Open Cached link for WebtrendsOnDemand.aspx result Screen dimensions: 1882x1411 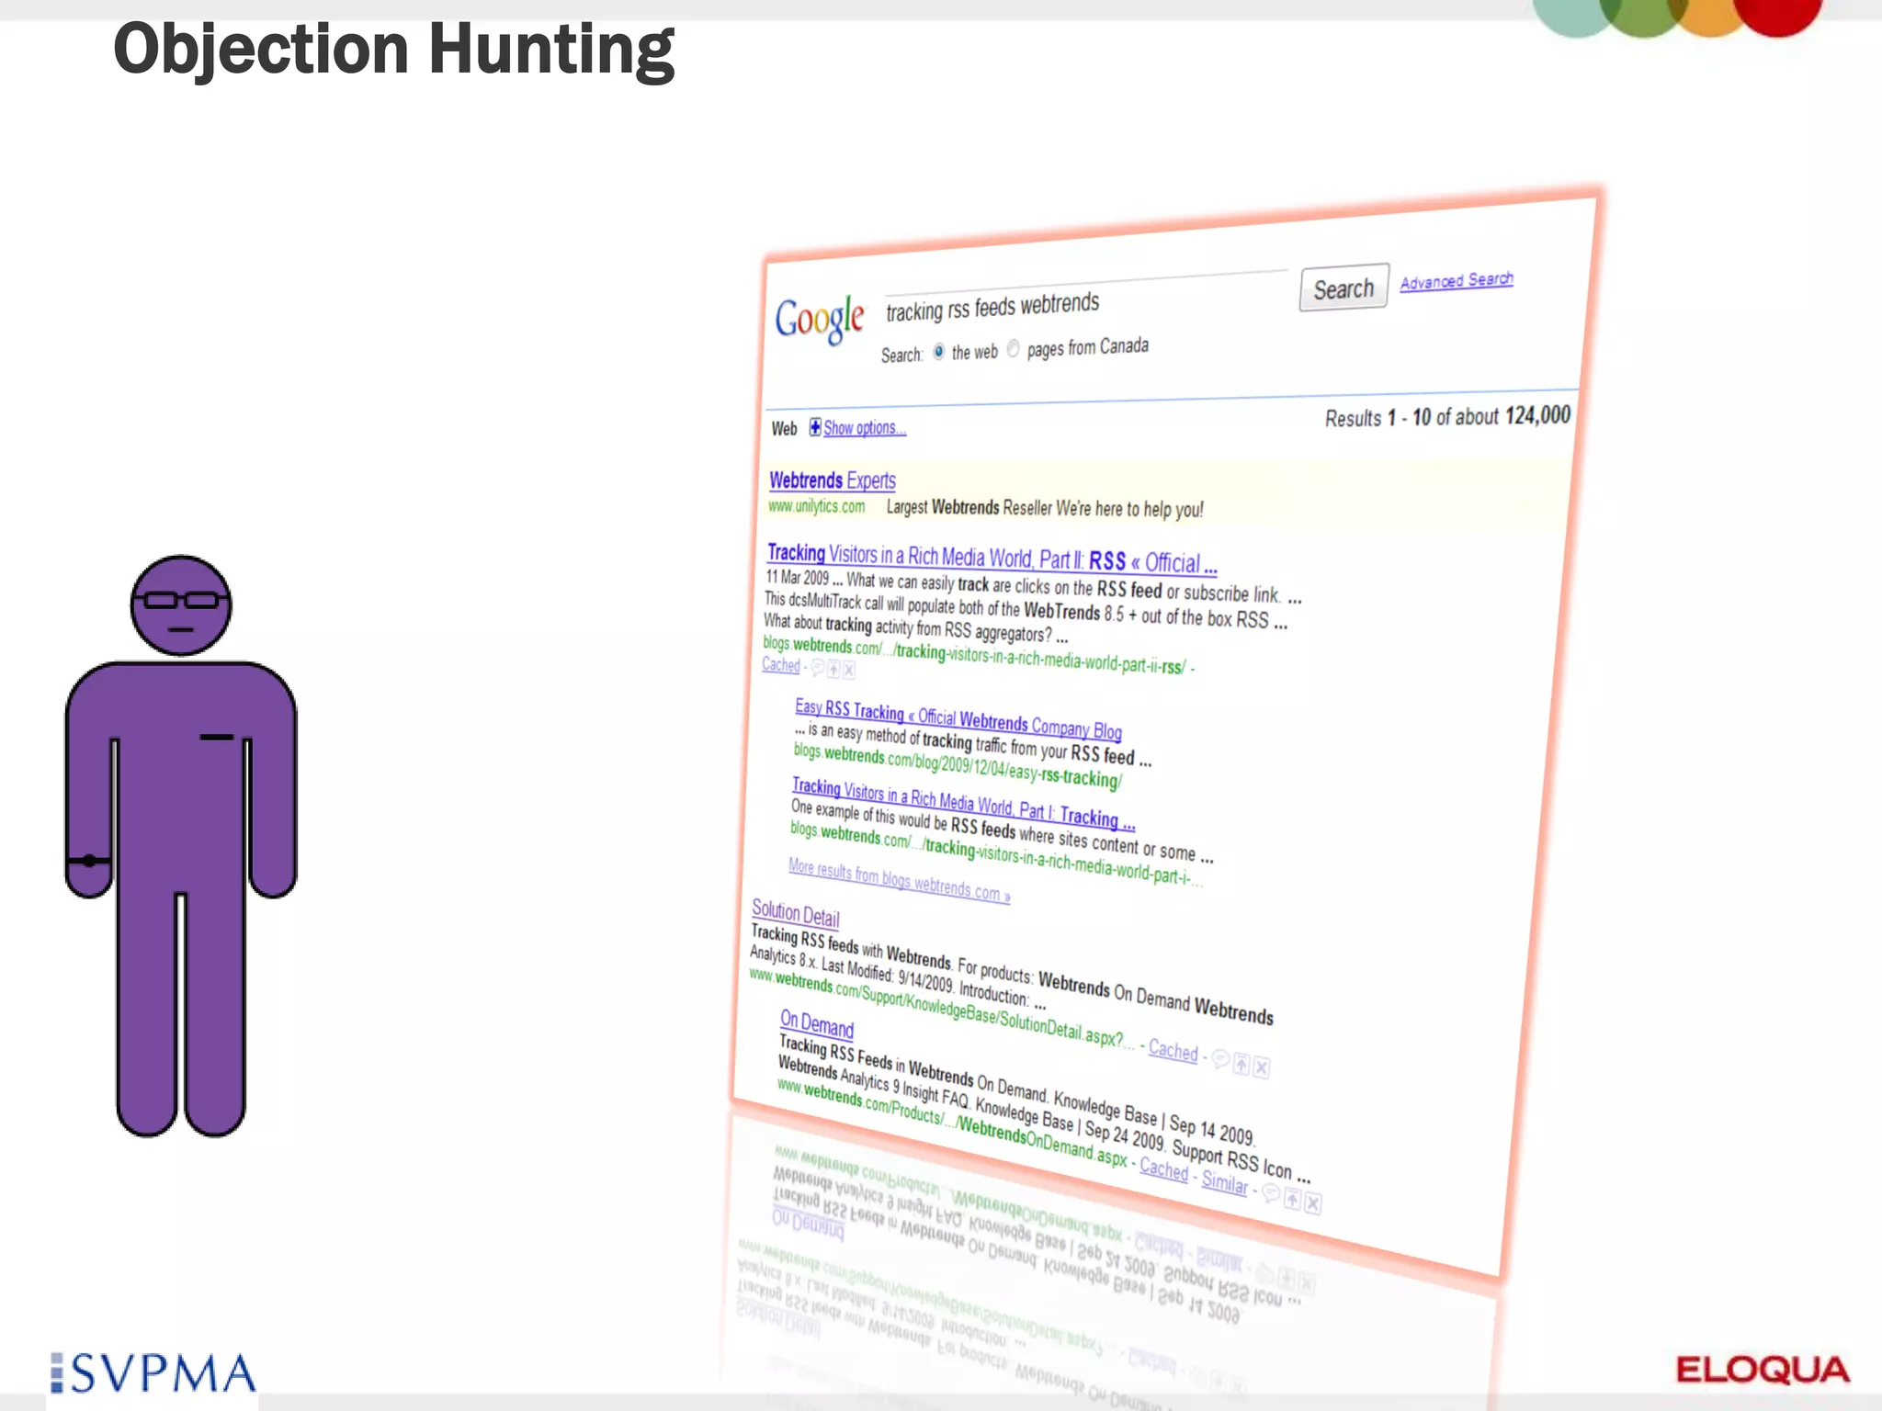[1164, 1168]
